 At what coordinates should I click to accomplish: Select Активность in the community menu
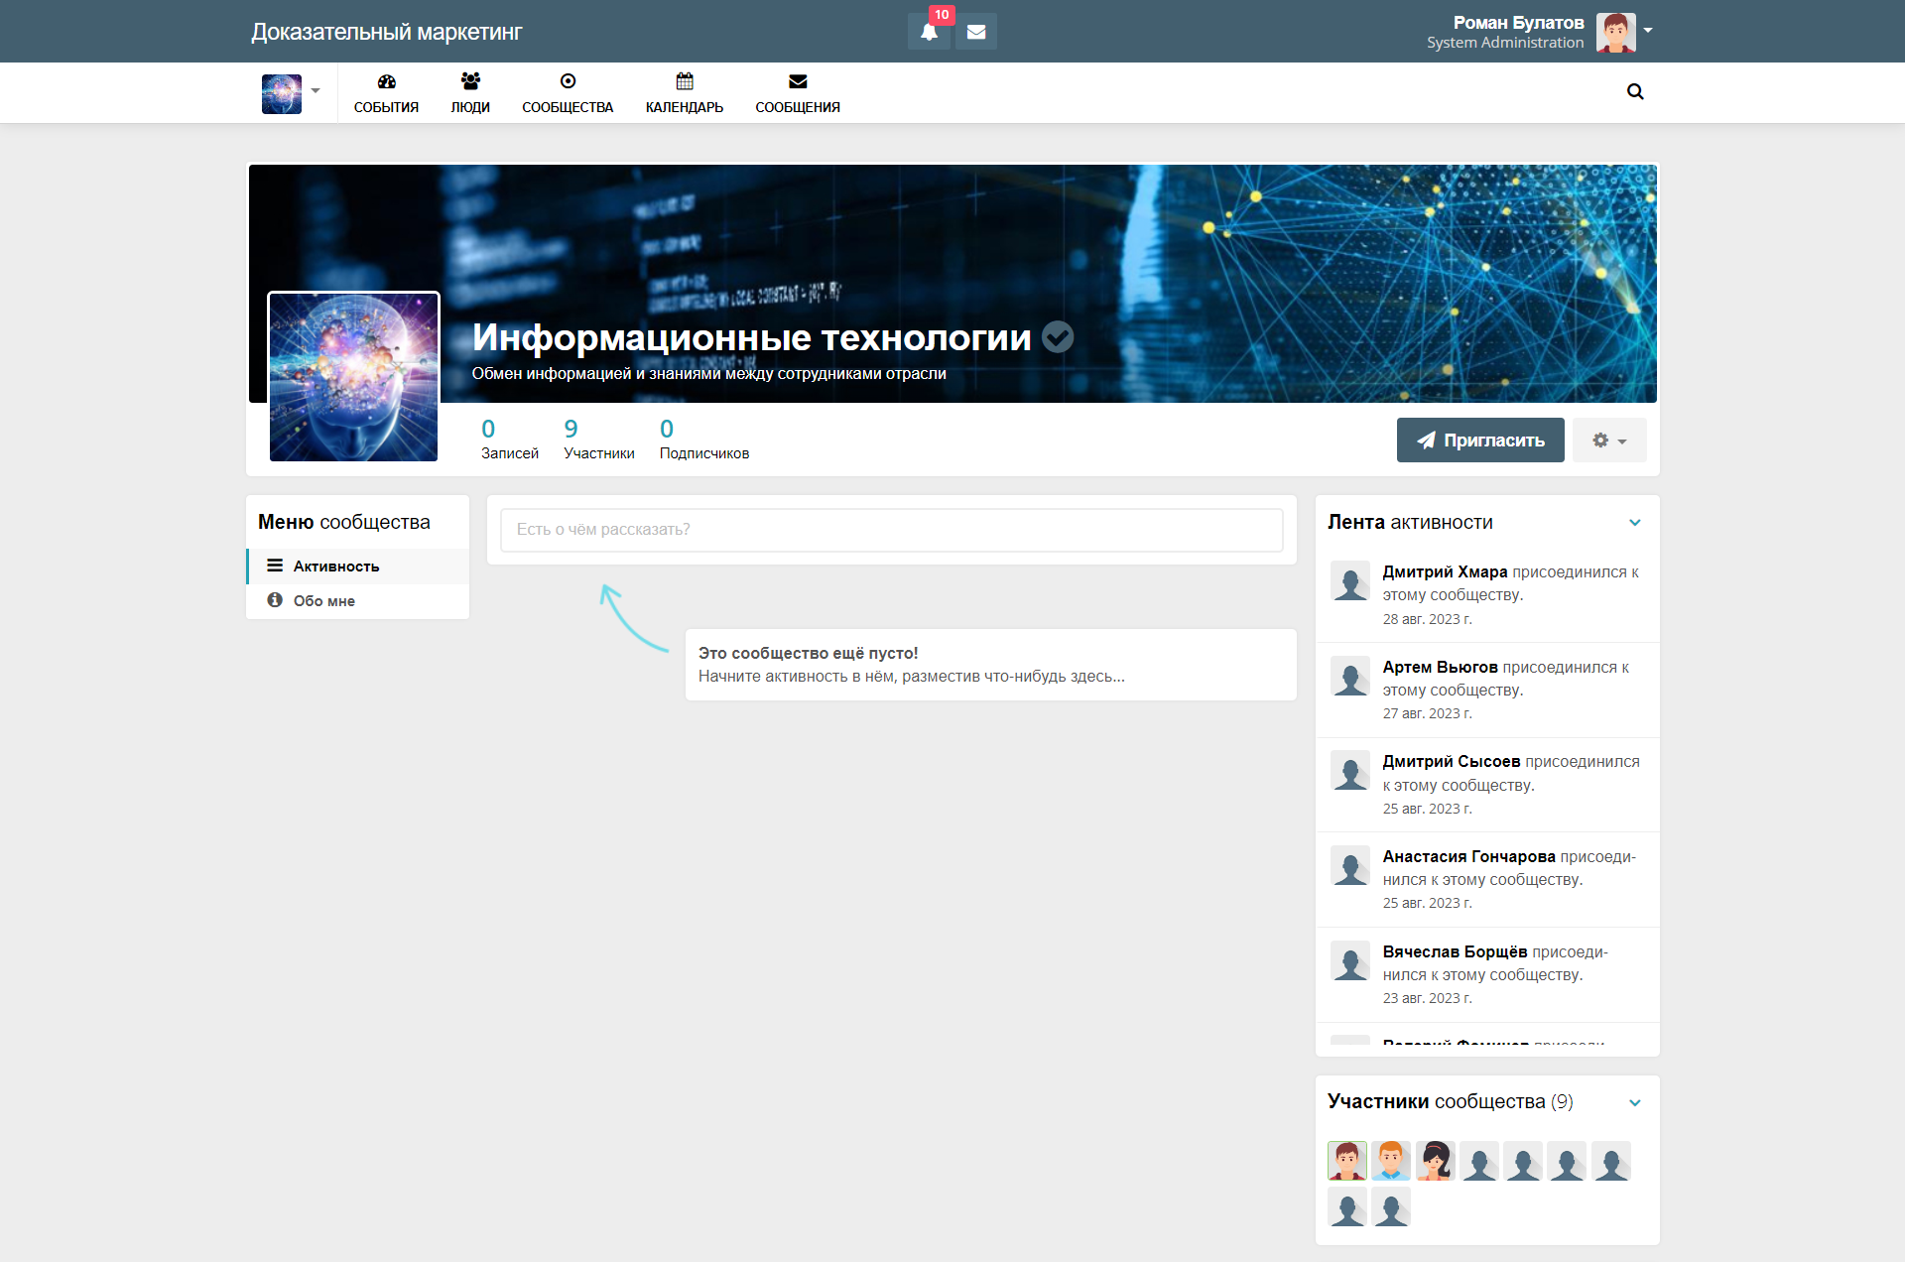[335, 567]
